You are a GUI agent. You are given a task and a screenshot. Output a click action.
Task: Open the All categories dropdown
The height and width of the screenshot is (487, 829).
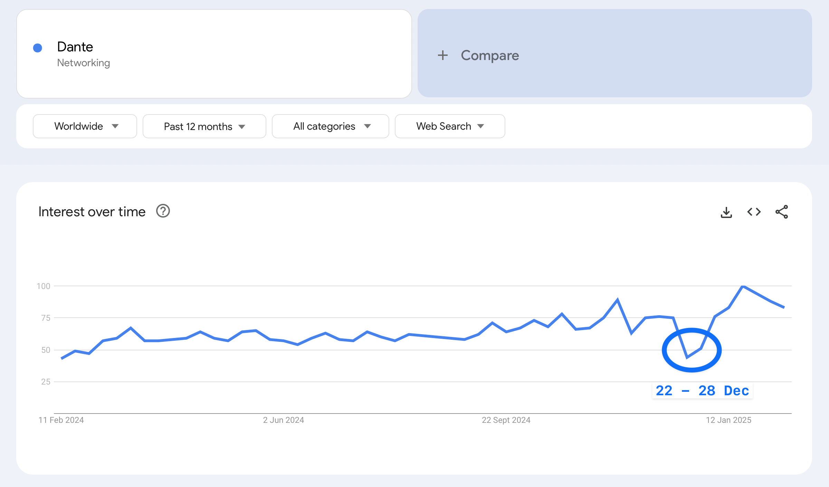click(x=330, y=126)
